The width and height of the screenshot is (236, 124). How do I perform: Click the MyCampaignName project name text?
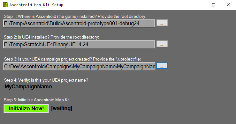28,87
